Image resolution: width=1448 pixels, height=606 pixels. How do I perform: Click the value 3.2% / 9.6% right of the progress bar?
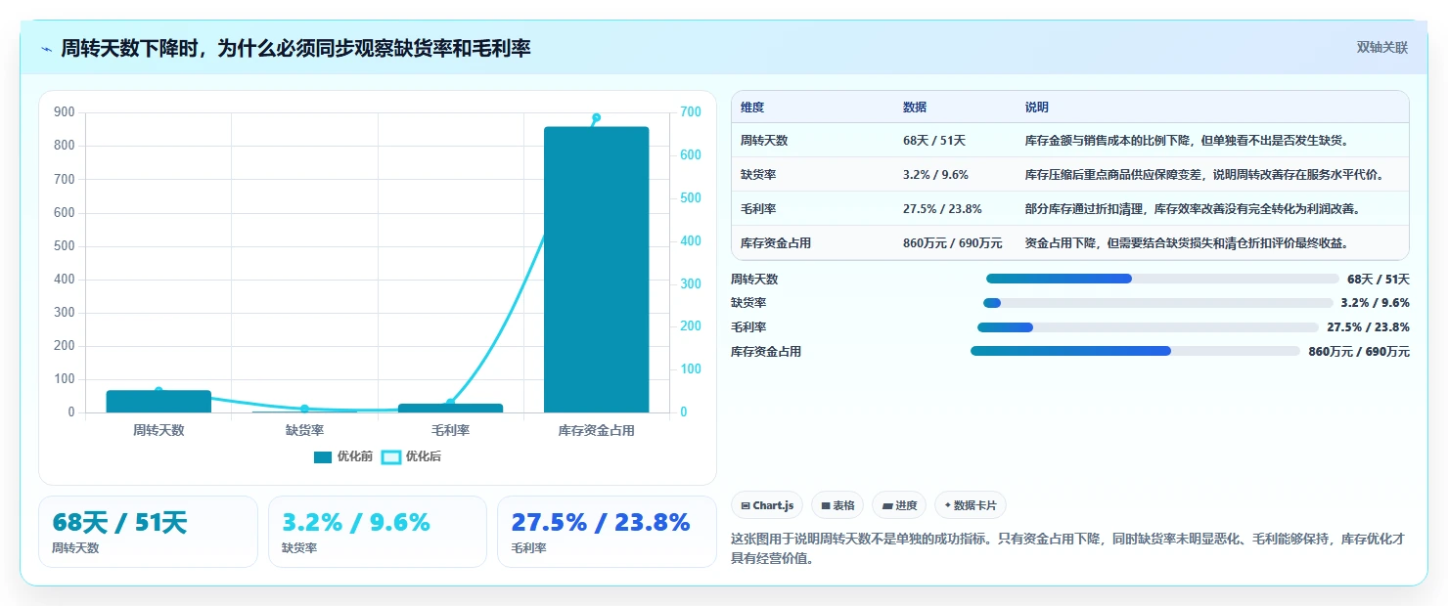1375,303
